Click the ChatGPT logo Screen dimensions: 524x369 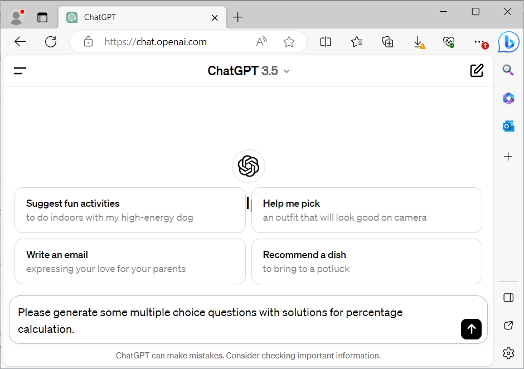pos(249,166)
